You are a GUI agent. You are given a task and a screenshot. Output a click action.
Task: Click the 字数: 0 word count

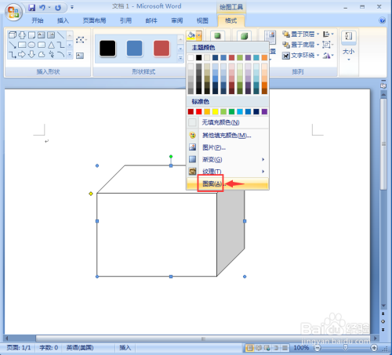coord(49,348)
